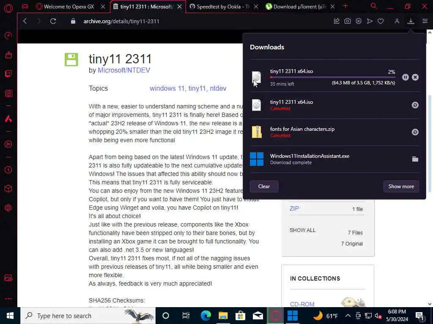The width and height of the screenshot is (433, 324).
Task: Open picture icon near sidebar bottom
Action: pyautogui.click(x=8, y=278)
